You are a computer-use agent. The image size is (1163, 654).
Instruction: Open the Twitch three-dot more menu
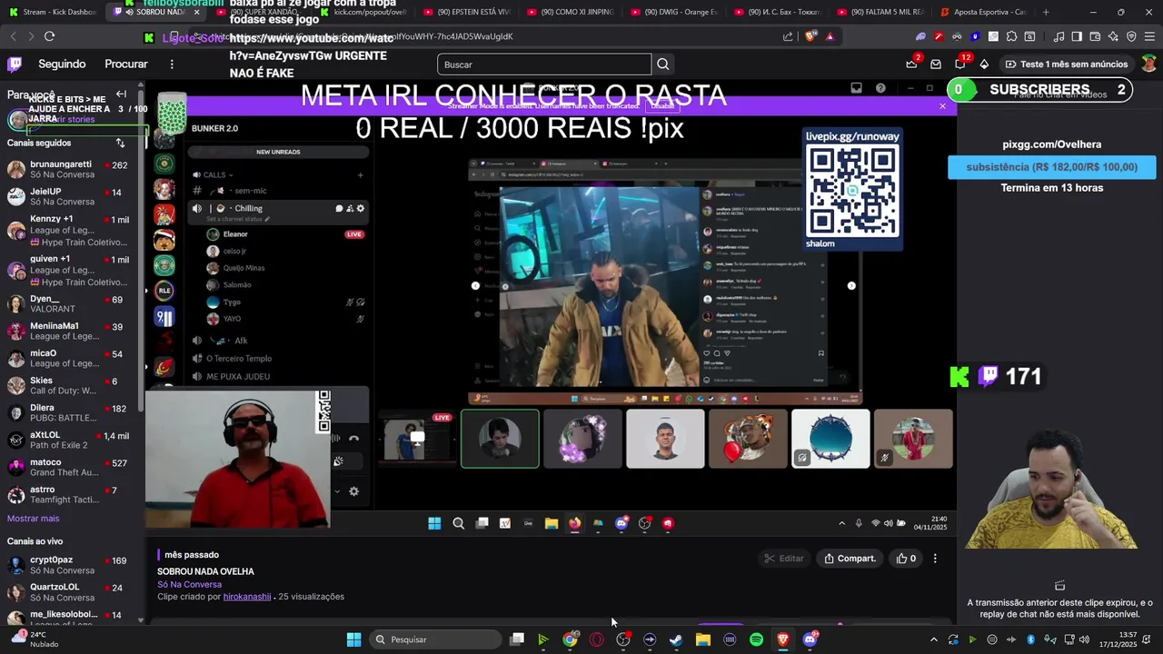tap(172, 64)
